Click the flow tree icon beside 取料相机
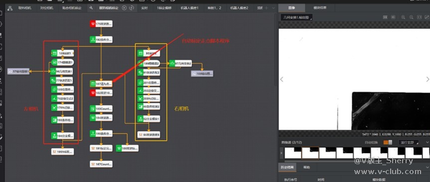The image size is (430, 182). pyautogui.click(x=10, y=8)
